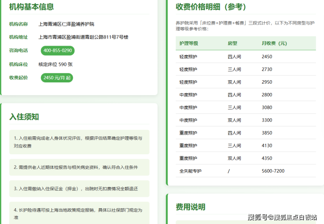Click 三人间 in the 2730 row
The width and height of the screenshot is (324, 224).
point(234,70)
